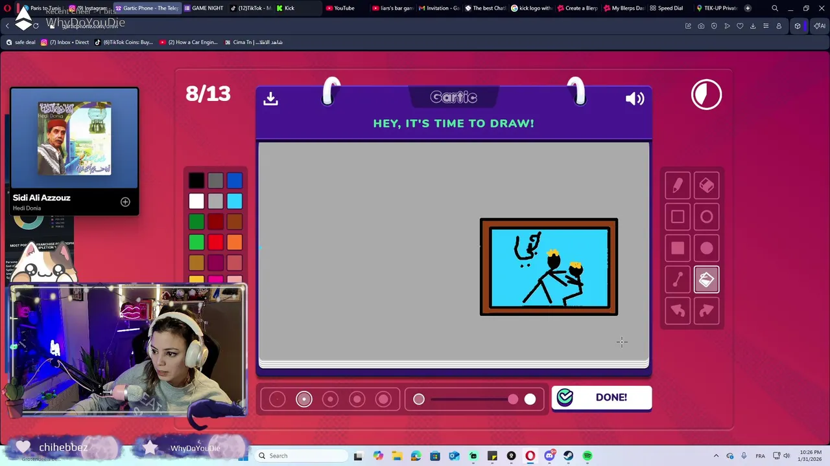The width and height of the screenshot is (830, 466).
Task: Pick the light gray color swatch
Action: click(216, 201)
